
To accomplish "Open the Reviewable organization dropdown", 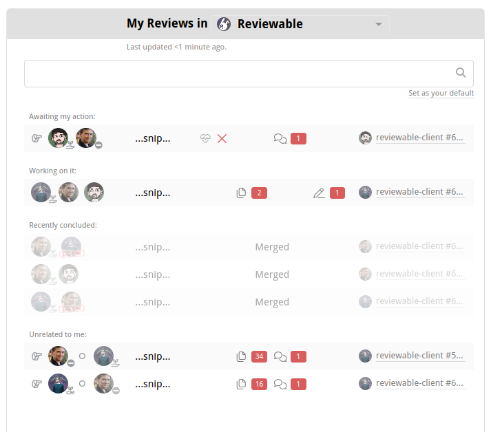I will click(300, 24).
